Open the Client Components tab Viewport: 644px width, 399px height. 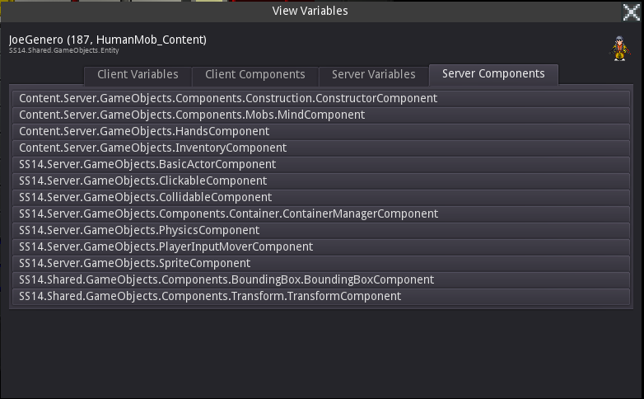[x=255, y=75]
